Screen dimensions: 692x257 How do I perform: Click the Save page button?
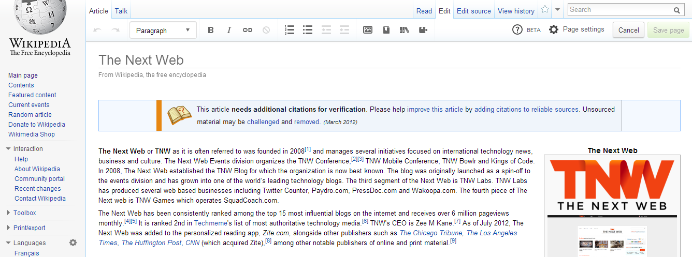pos(669,30)
